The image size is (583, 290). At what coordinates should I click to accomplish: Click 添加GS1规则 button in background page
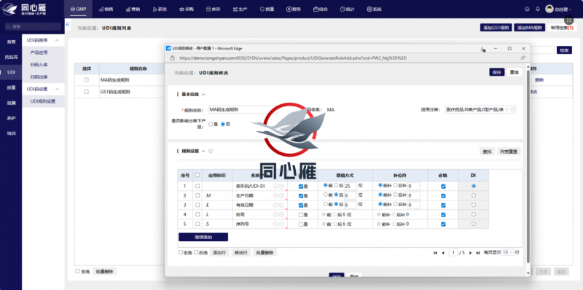coord(496,28)
